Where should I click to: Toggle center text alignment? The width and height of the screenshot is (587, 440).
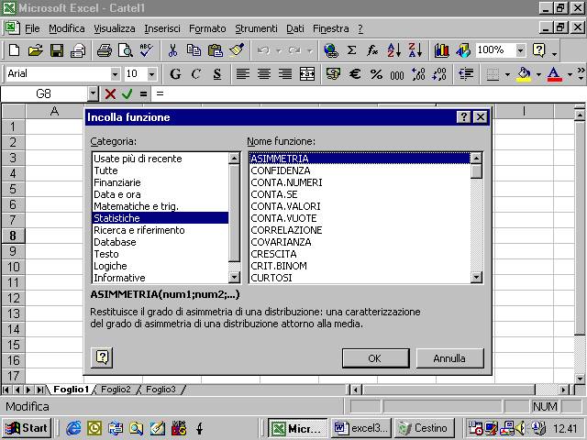(x=264, y=73)
